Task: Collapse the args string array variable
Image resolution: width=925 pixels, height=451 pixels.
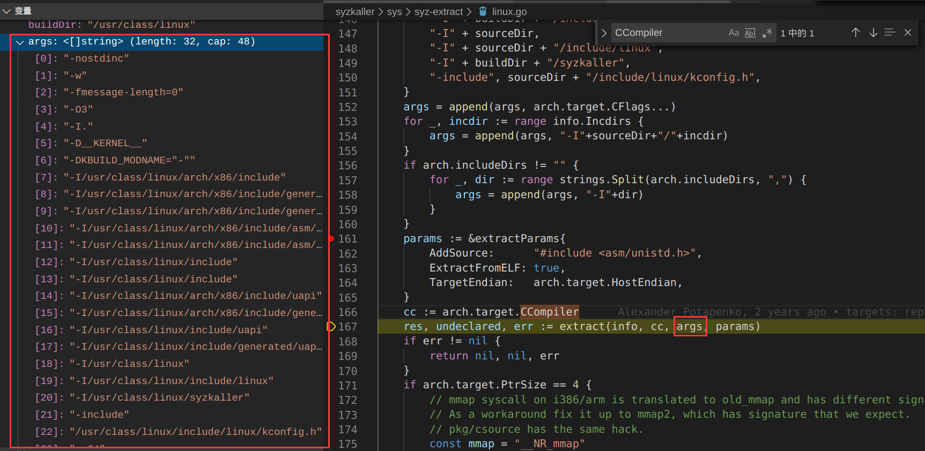Action: 20,42
